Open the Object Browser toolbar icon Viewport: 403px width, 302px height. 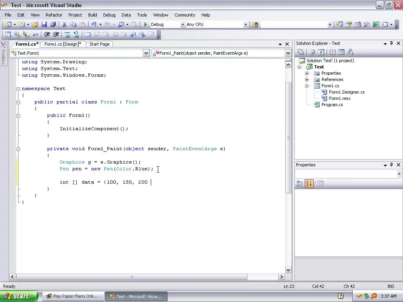pyautogui.click(x=357, y=24)
